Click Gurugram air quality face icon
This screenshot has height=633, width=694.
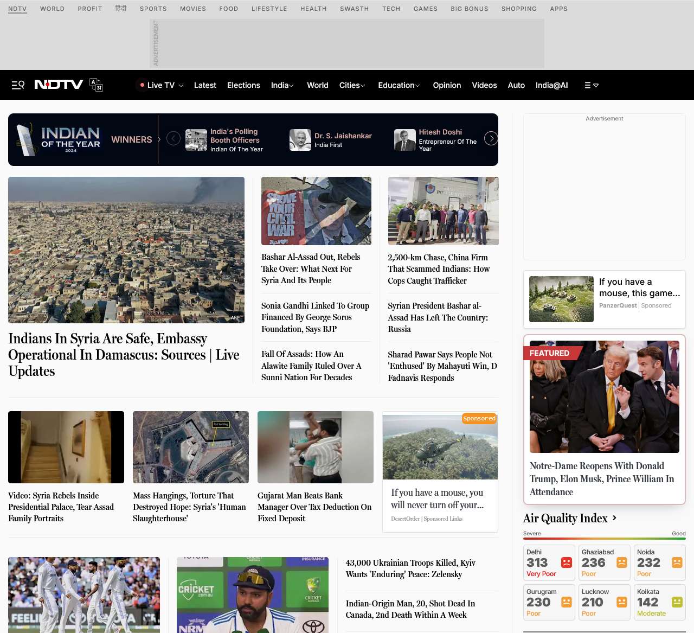[567, 602]
